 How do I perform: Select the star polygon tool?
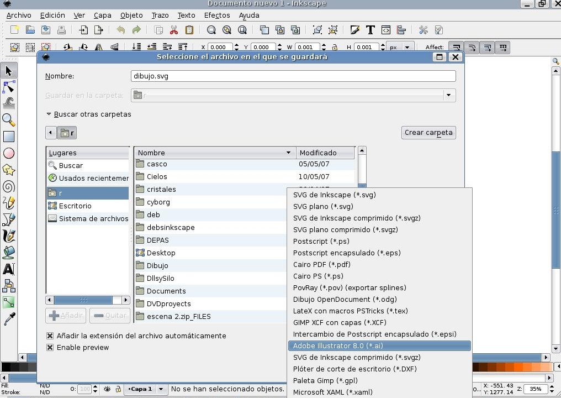tap(9, 170)
